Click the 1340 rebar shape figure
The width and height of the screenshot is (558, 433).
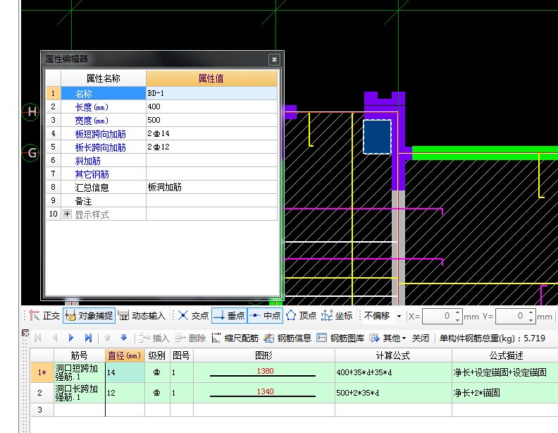(x=263, y=393)
